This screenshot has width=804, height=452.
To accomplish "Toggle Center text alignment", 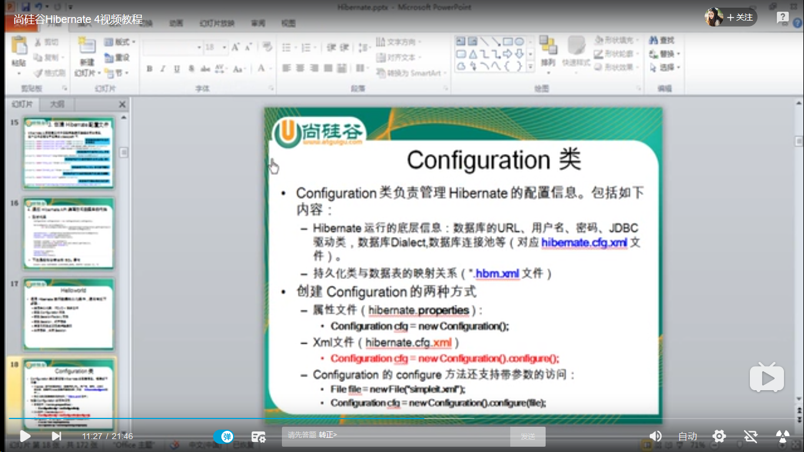I will (x=300, y=69).
